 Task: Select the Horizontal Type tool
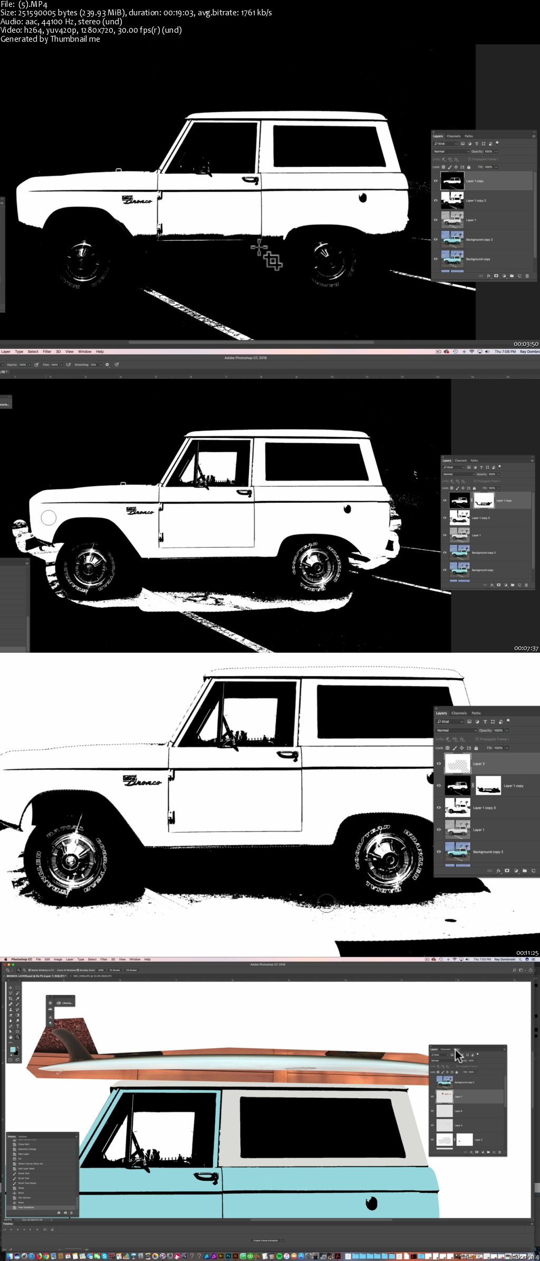click(17, 1026)
